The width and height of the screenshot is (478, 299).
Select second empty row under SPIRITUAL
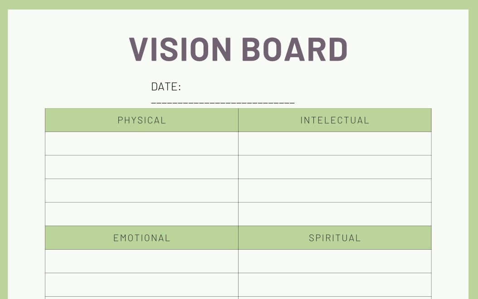335,285
